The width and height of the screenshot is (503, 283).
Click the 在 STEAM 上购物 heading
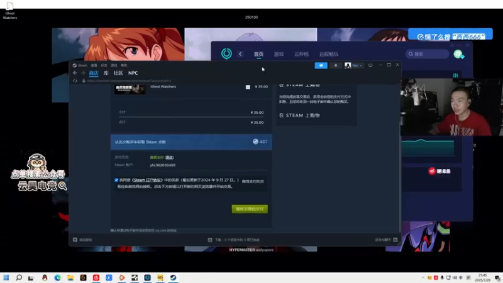coord(299,116)
